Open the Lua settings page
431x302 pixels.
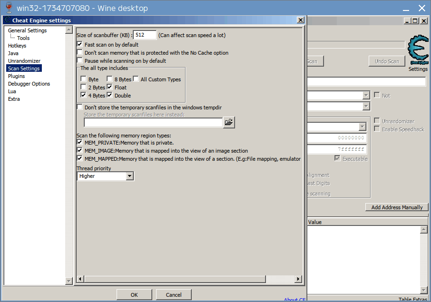(x=12, y=91)
